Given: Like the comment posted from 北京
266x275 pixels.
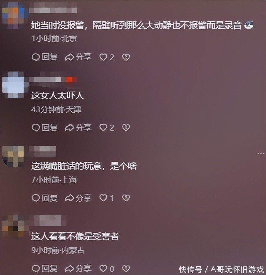Looking at the screenshot, I should [x=107, y=57].
